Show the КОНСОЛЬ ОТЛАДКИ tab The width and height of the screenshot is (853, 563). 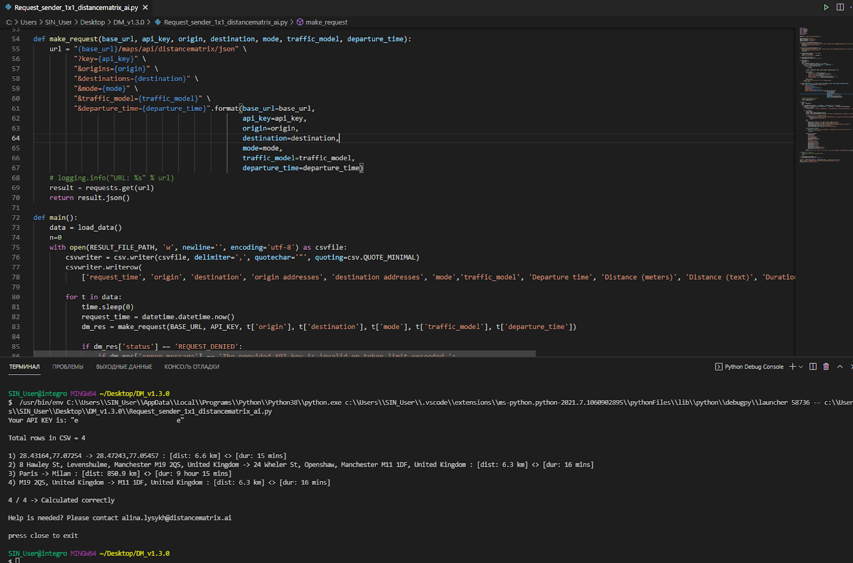pos(191,366)
